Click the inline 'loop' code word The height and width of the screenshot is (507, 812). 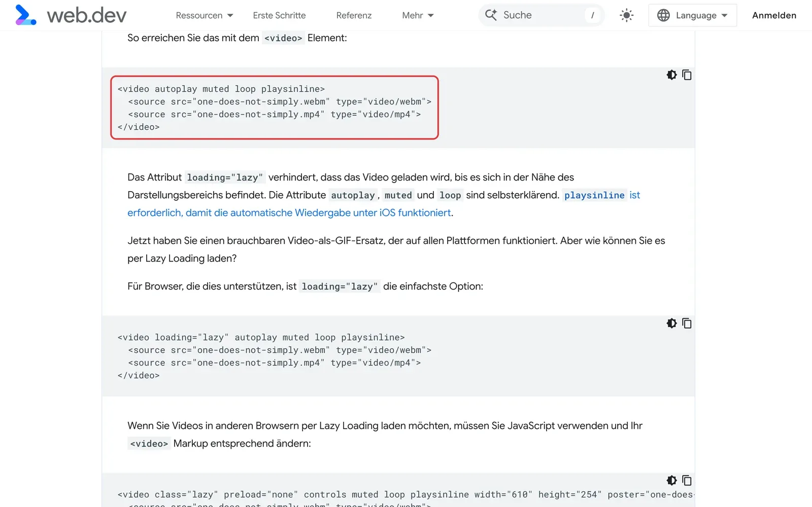450,195
